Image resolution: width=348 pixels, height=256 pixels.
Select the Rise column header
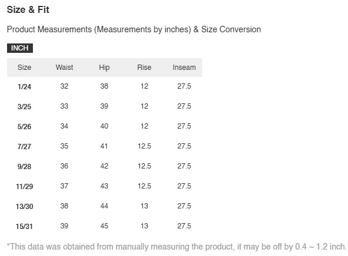144,68
